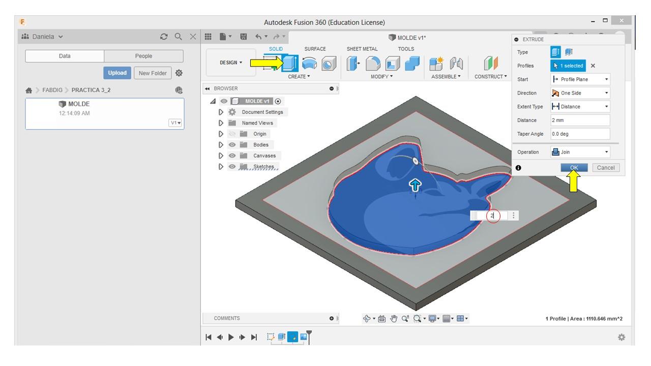Viewport: 651px width, 366px height.
Task: Switch to the SOLID tab
Action: (276, 49)
